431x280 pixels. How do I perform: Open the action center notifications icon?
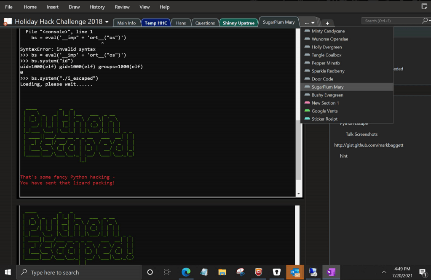point(422,272)
